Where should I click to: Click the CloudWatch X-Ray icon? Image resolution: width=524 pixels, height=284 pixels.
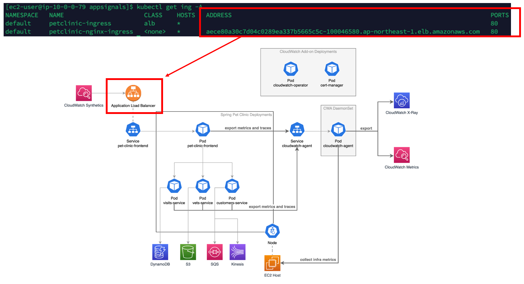[x=402, y=100]
